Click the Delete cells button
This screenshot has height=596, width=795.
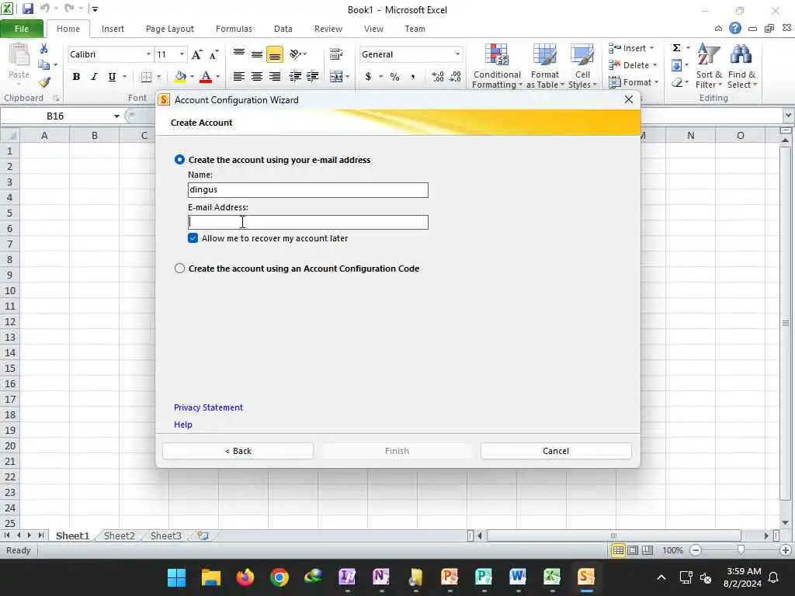[633, 65]
